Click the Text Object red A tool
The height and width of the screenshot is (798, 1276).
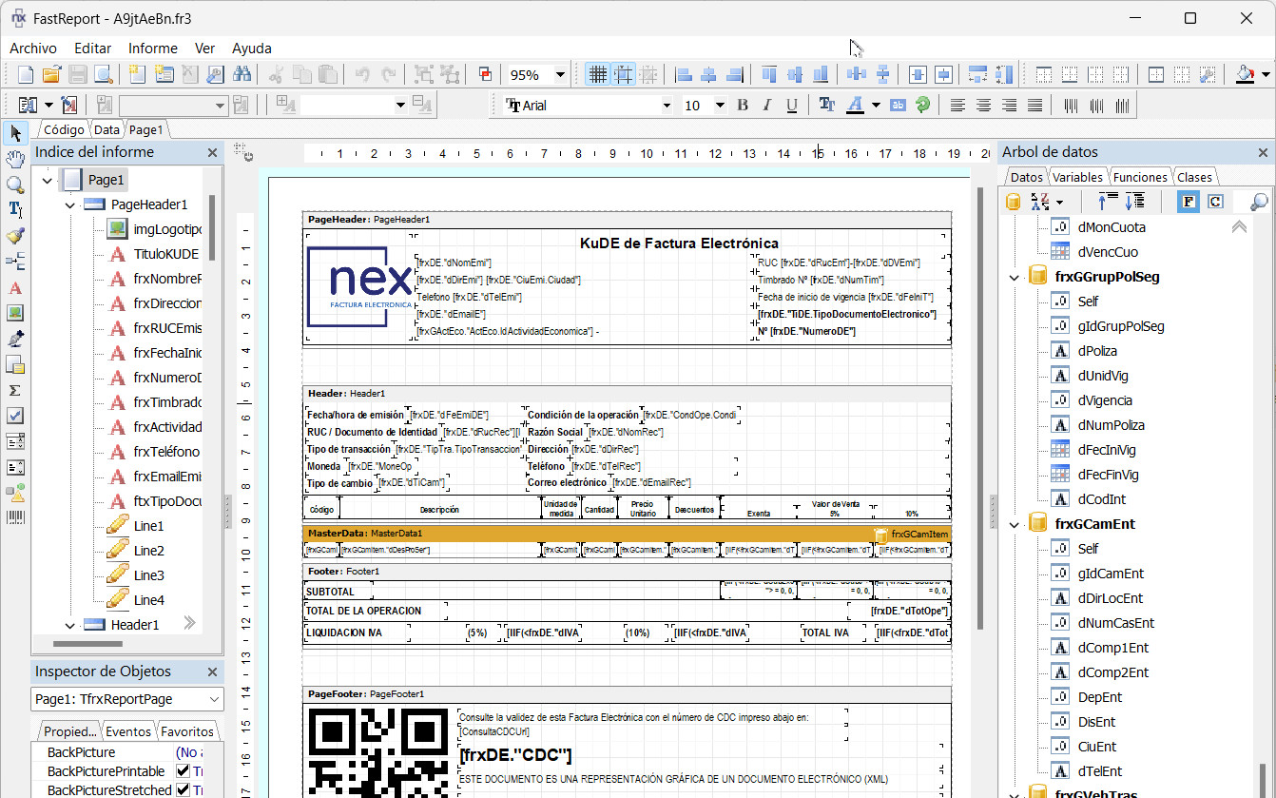(x=15, y=287)
